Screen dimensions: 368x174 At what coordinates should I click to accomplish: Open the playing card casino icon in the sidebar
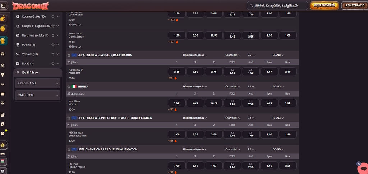[x=3, y=124]
